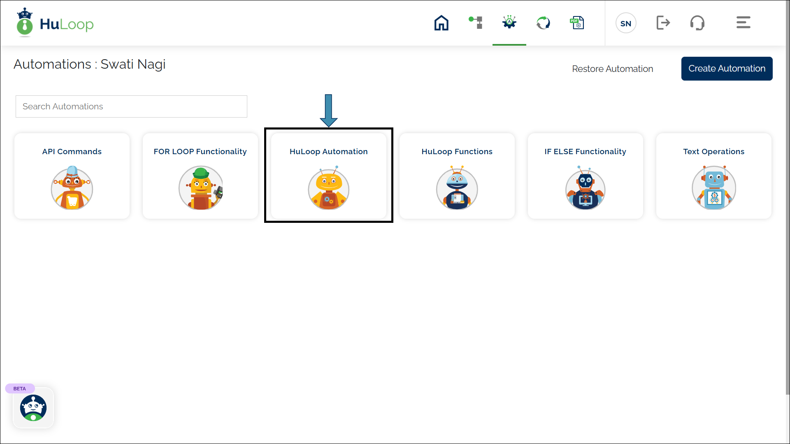The width and height of the screenshot is (790, 444).
Task: Select the HuLoop Automation card
Action: coord(329,176)
